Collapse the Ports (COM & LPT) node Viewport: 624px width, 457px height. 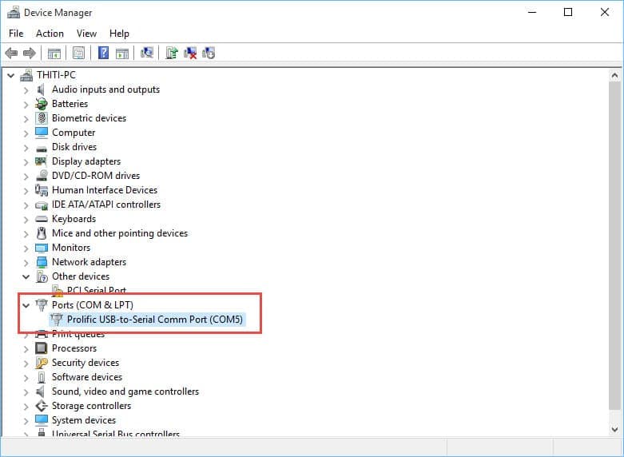pyautogui.click(x=26, y=305)
